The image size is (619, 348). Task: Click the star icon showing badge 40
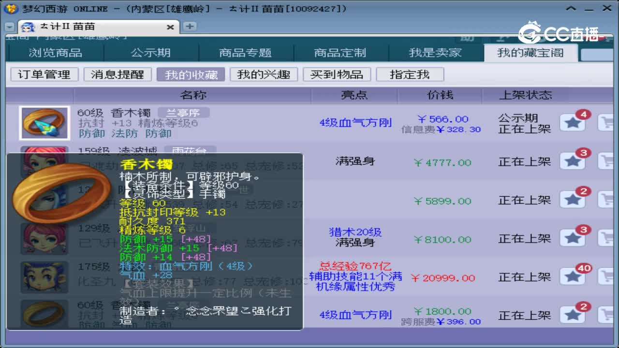[x=573, y=276]
